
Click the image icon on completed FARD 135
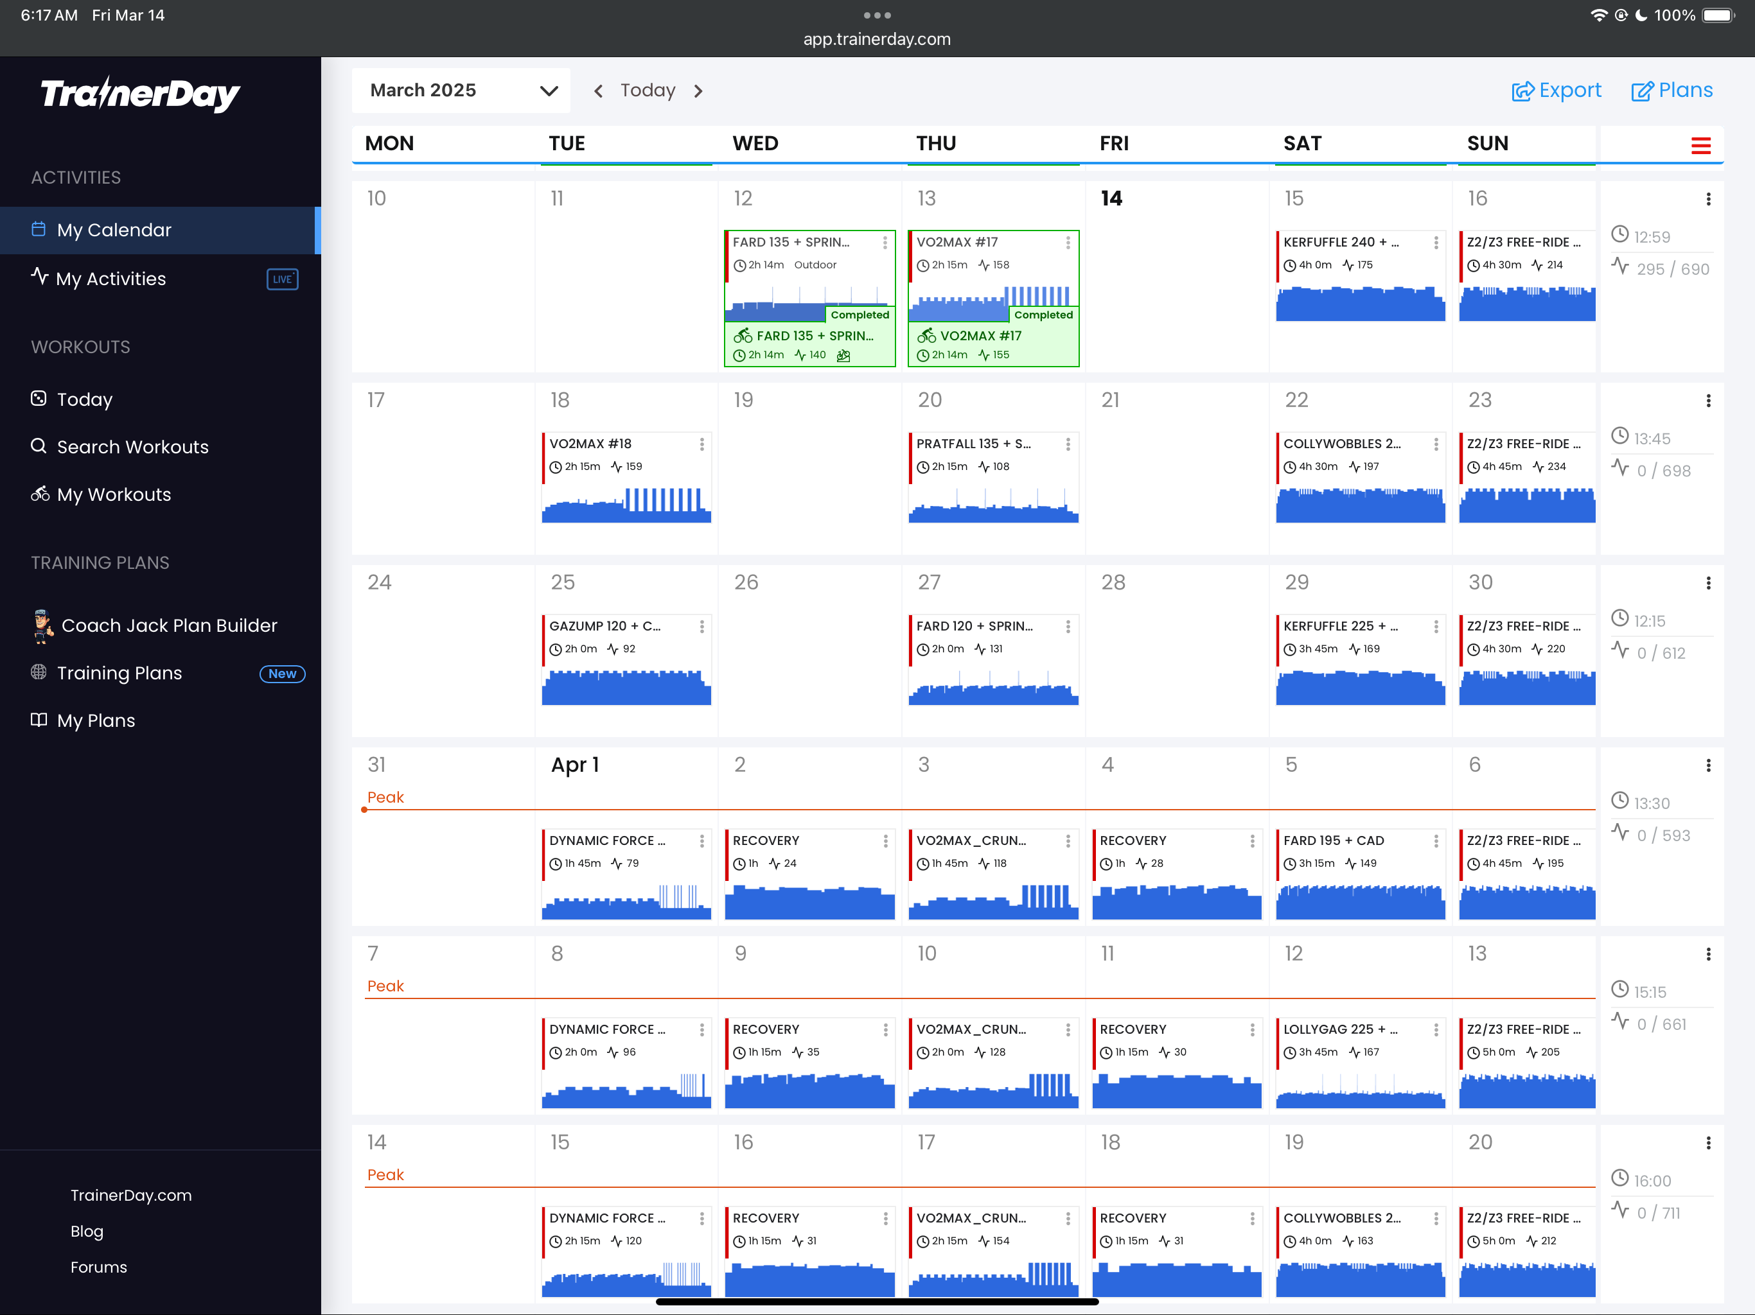(843, 355)
